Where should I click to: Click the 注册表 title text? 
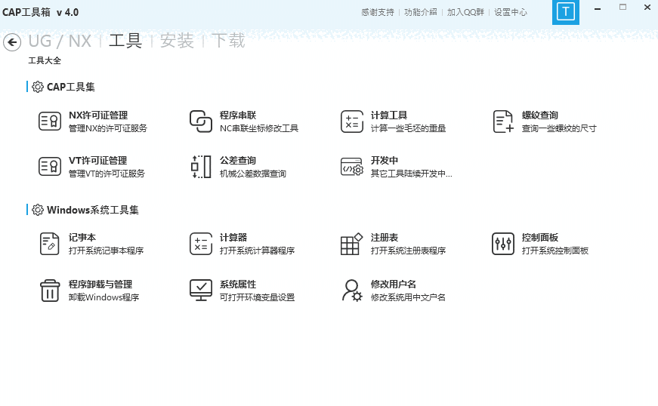(x=385, y=238)
